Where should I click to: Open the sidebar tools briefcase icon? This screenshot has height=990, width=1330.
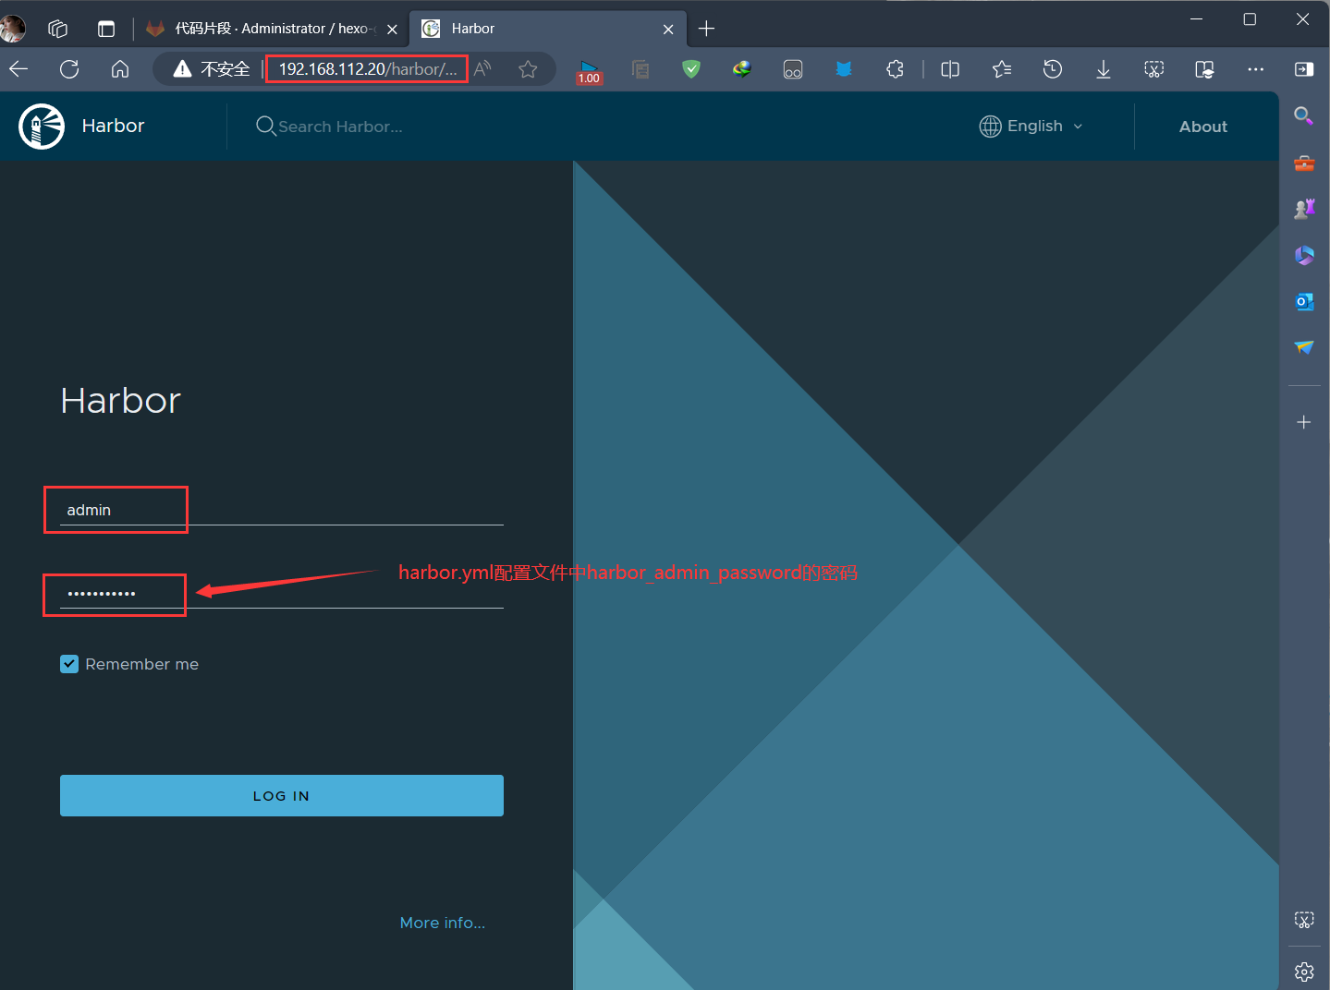(x=1304, y=163)
